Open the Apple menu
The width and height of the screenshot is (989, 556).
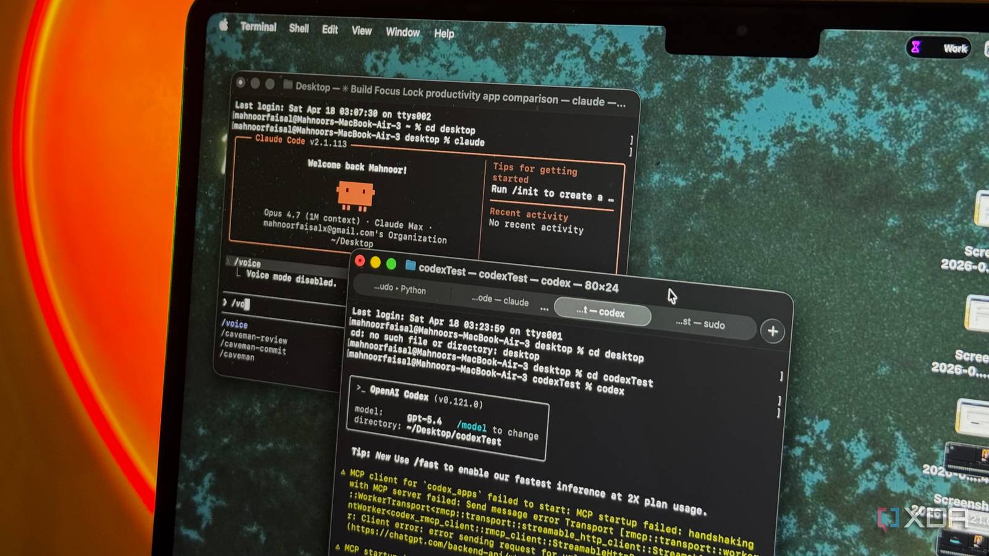pyautogui.click(x=224, y=25)
